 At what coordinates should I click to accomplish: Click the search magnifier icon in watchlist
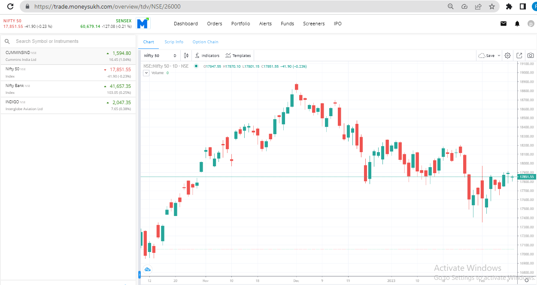click(x=7, y=42)
